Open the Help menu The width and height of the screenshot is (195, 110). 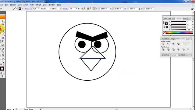(x=59, y=5)
